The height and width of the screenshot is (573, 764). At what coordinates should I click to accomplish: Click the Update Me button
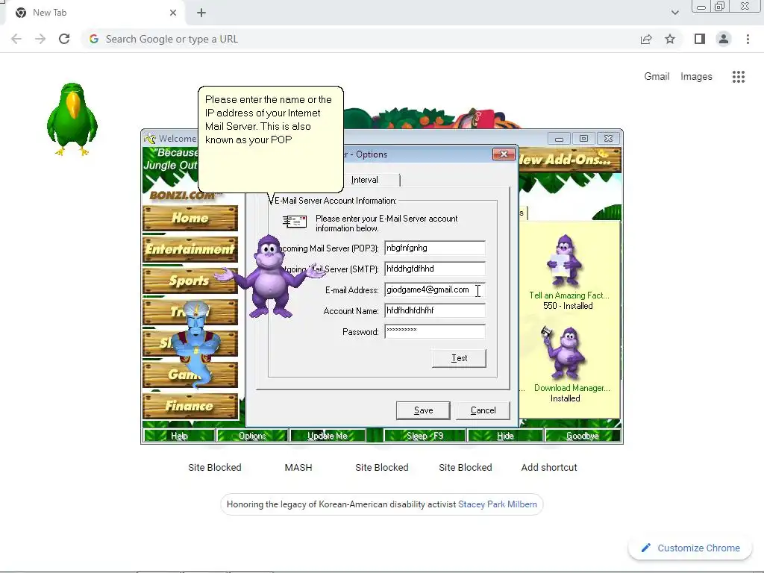coord(328,436)
